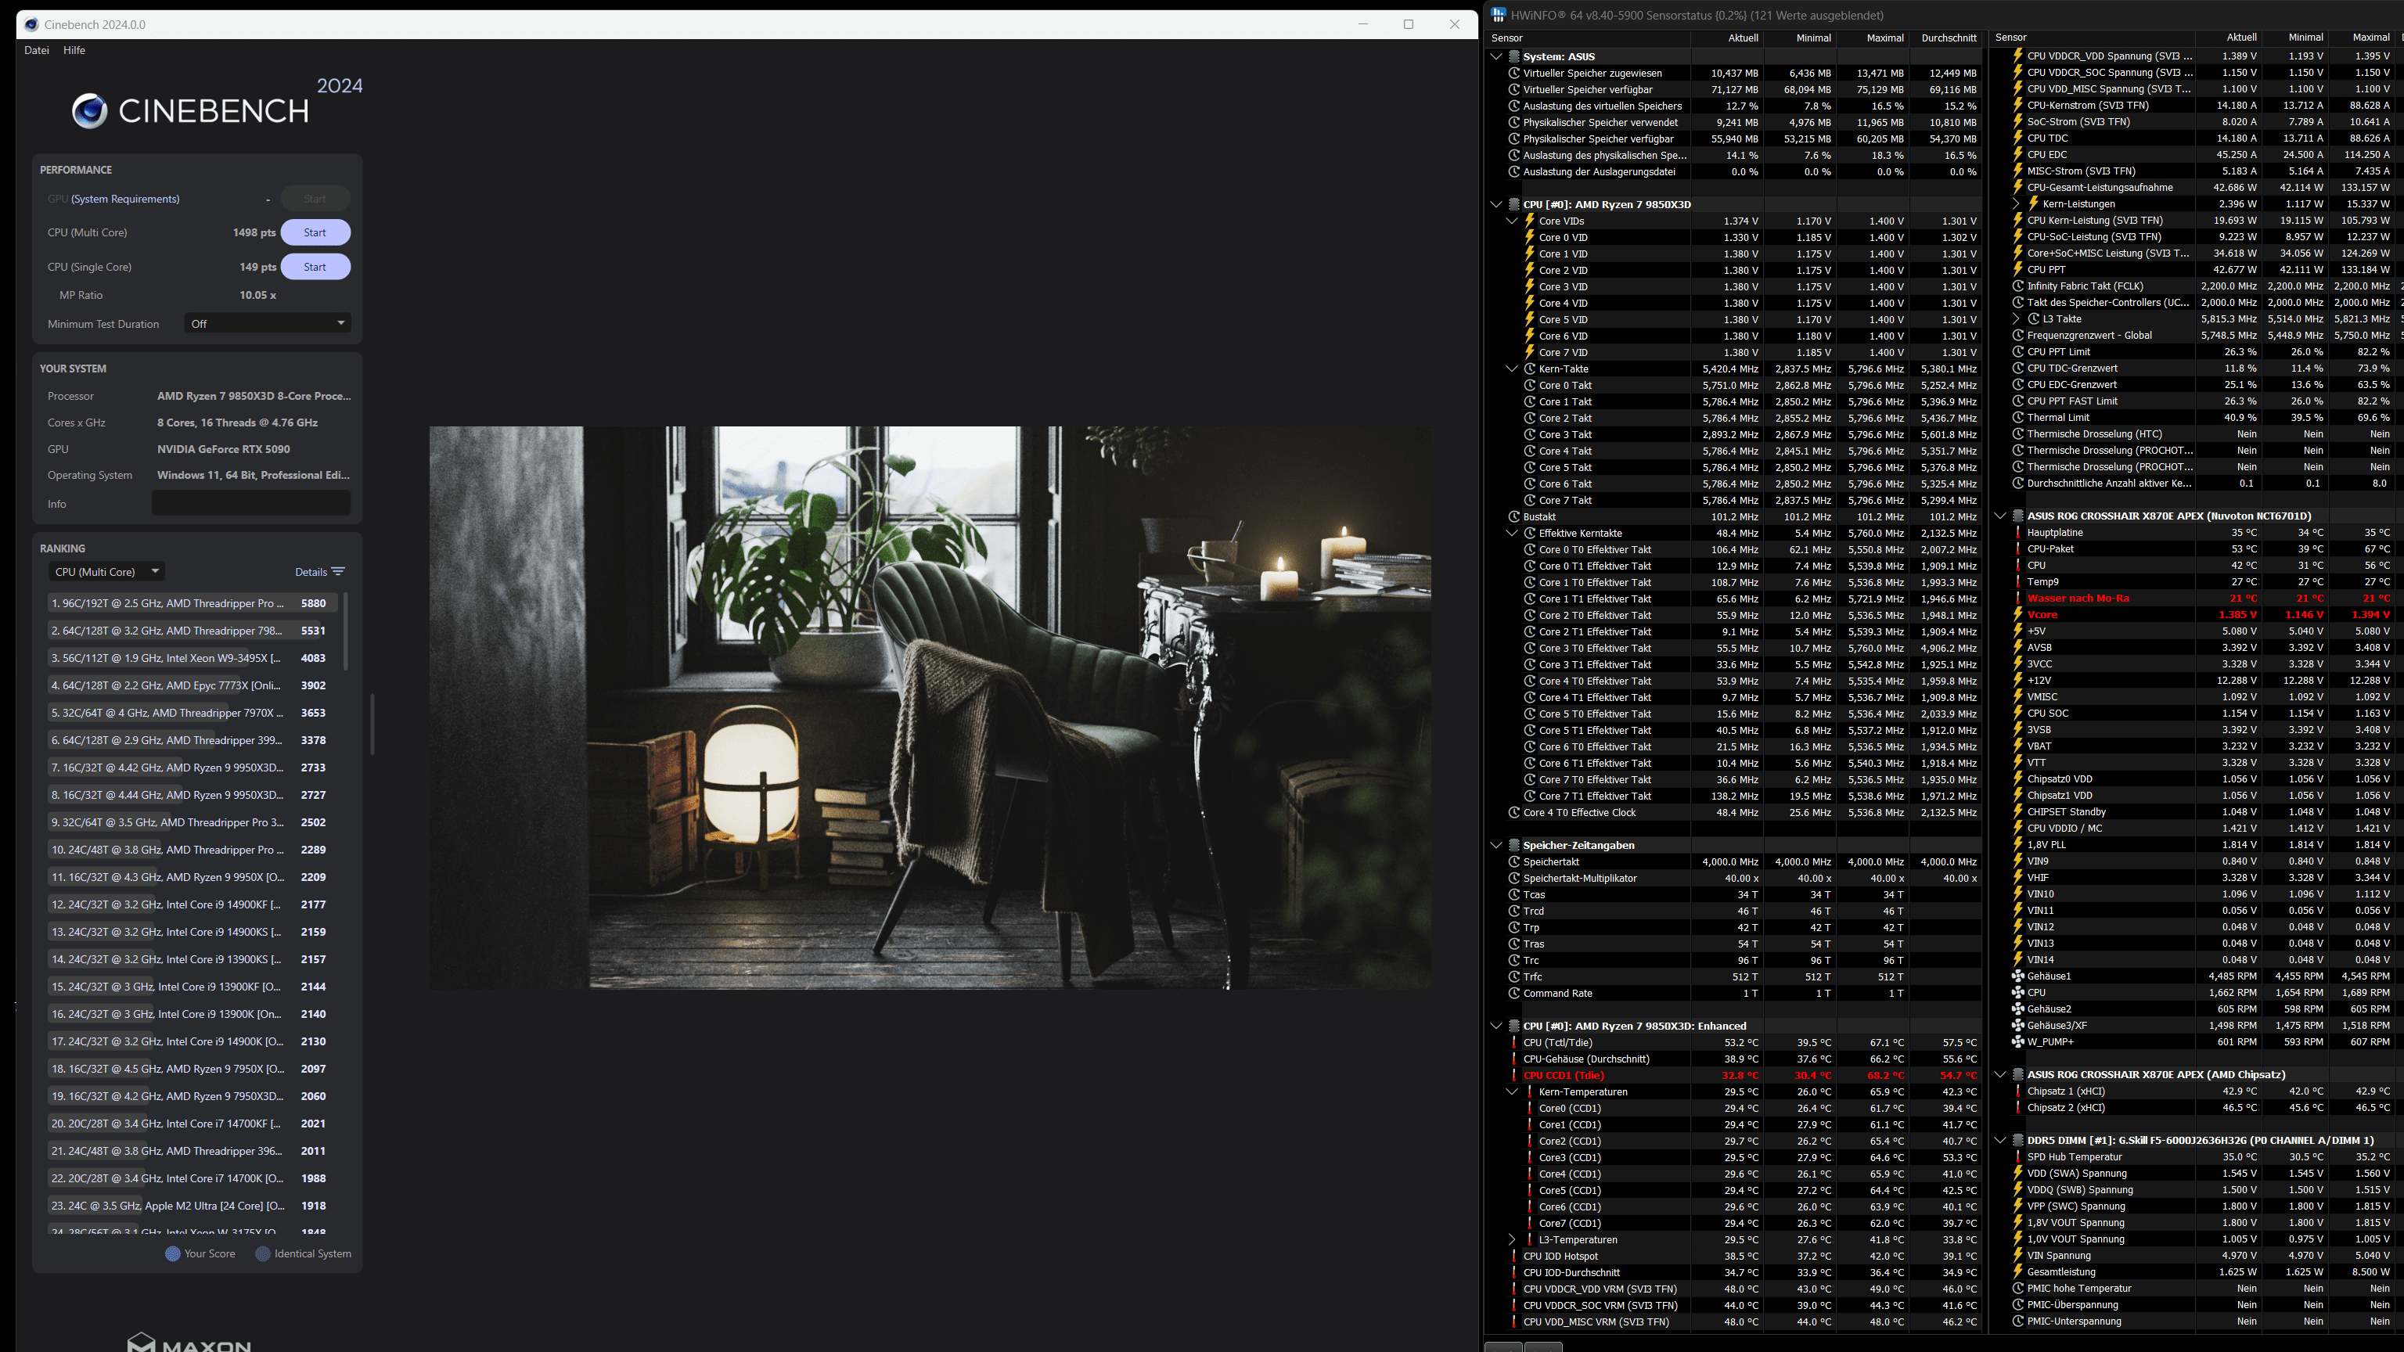This screenshot has height=1352, width=2404.
Task: Click the ranking list vertical scrollbar
Action: (x=346, y=631)
